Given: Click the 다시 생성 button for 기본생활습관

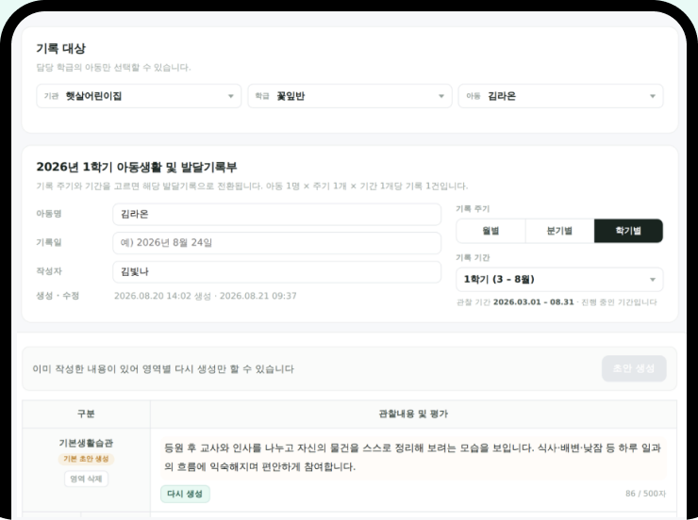Looking at the screenshot, I should pyautogui.click(x=185, y=494).
